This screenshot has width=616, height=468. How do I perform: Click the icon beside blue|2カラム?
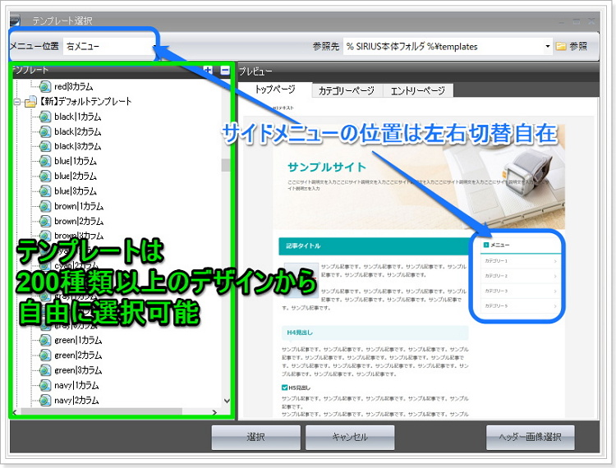[x=45, y=176]
